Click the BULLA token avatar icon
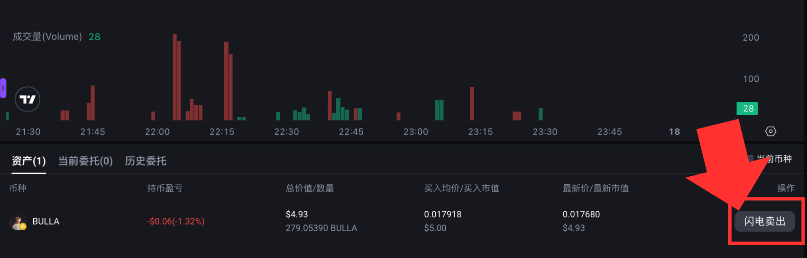The height and width of the screenshot is (258, 807). click(18, 222)
